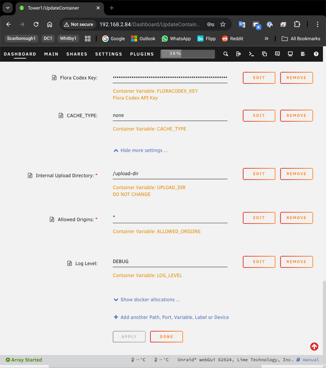Click the document icon beside Flora Codex Key
The width and height of the screenshot is (326, 368).
[54, 78]
